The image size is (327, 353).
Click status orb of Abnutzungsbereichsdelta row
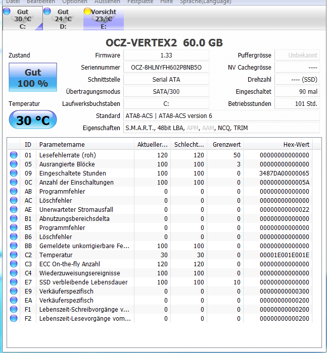click(14, 218)
